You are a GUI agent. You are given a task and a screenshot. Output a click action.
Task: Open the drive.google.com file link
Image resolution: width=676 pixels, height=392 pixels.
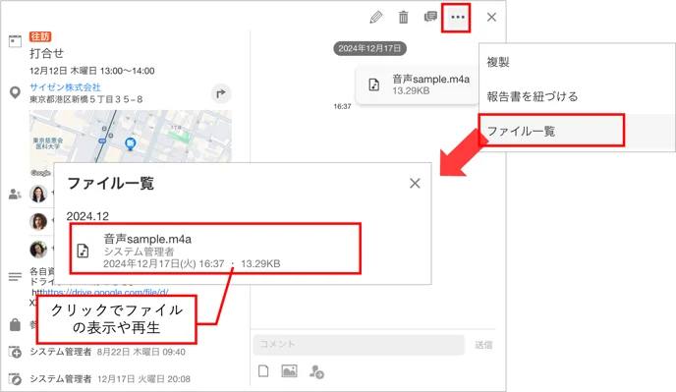coord(106,292)
